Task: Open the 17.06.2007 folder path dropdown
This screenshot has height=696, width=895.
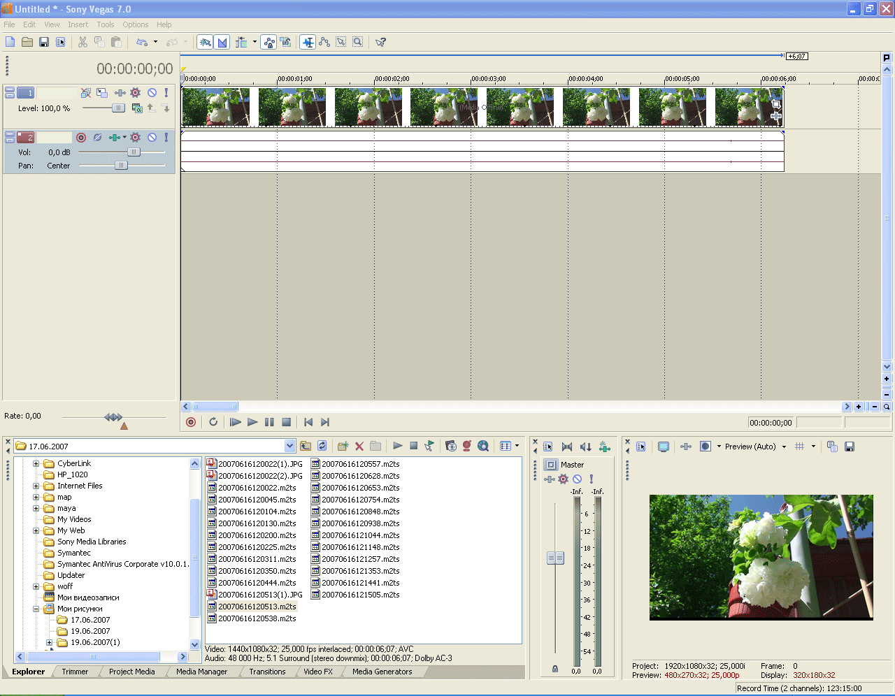Action: (x=289, y=446)
